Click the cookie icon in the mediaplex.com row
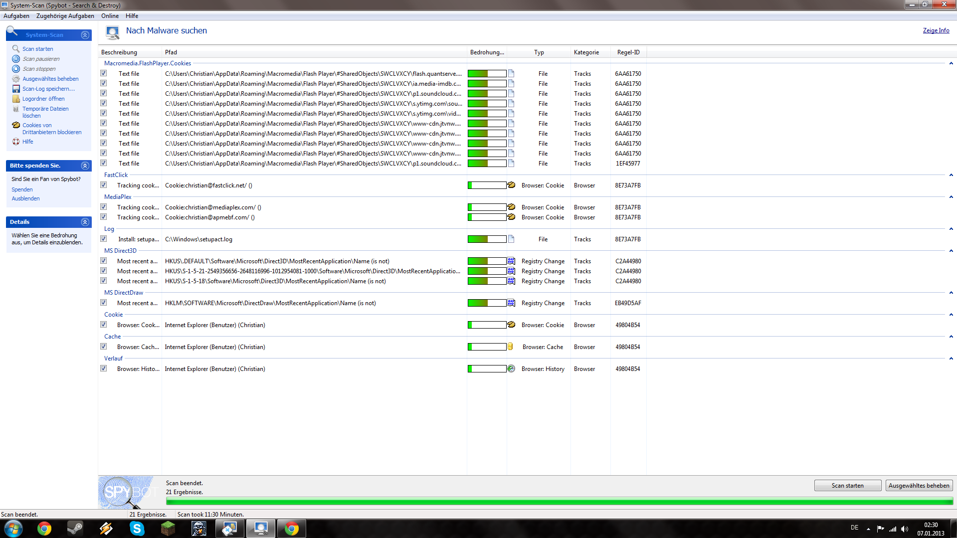Viewport: 957px width, 538px height. (511, 207)
